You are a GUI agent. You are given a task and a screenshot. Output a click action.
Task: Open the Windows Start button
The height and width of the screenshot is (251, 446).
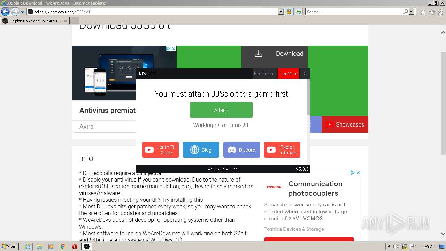coord(10,246)
